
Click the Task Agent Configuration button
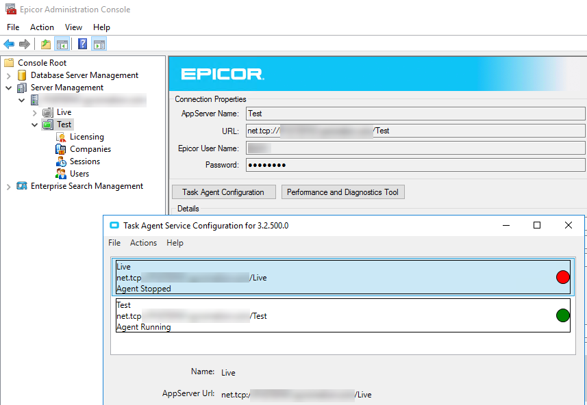[223, 192]
